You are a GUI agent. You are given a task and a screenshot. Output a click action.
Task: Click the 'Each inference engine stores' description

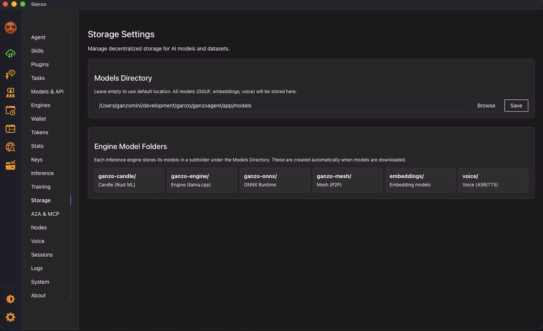click(x=250, y=160)
